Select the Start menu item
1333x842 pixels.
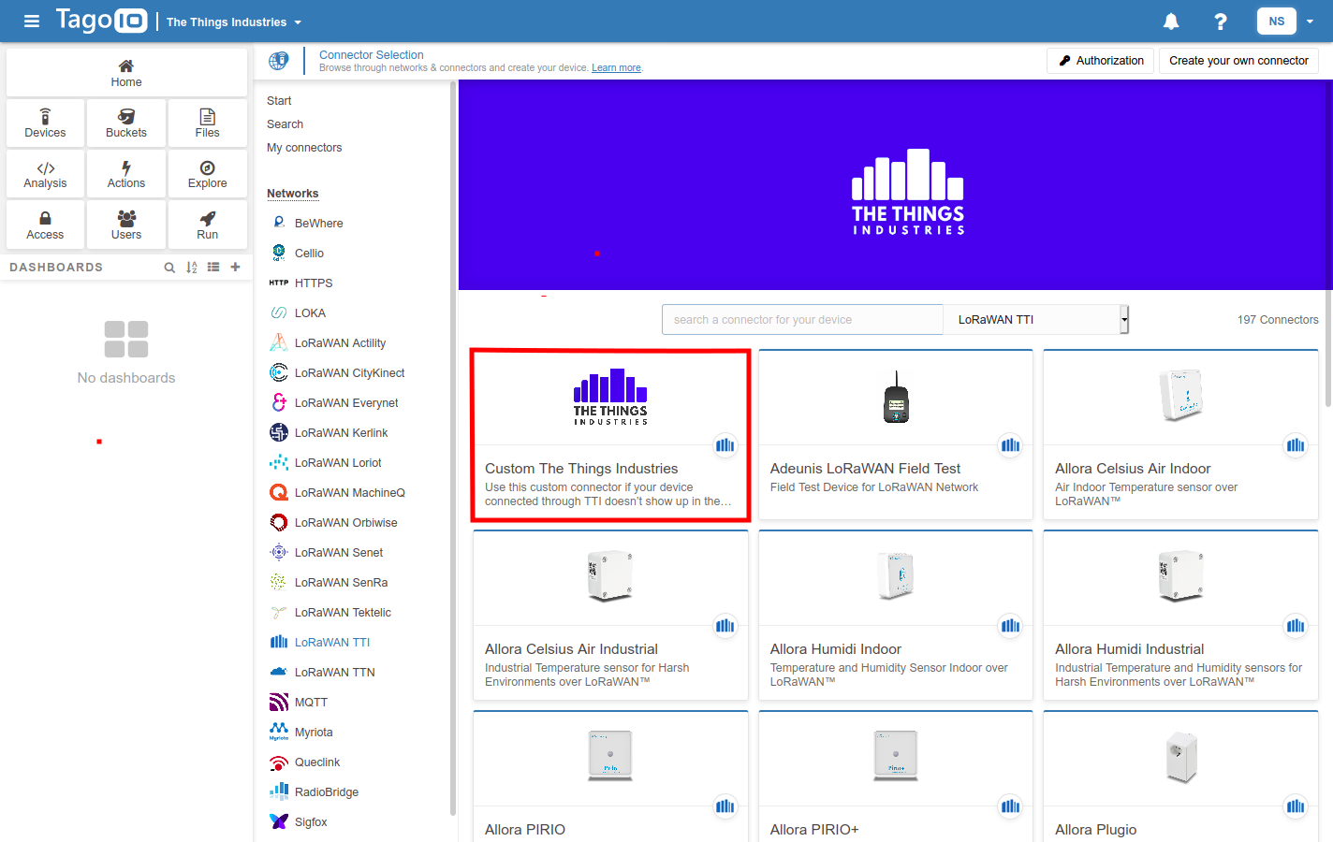click(x=280, y=100)
